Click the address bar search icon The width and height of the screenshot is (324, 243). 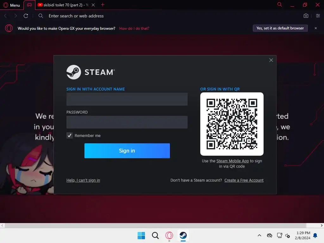pyautogui.click(x=41, y=16)
